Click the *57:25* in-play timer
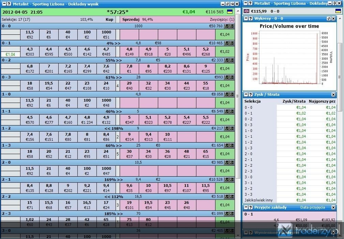This screenshot has width=344, height=239. [118, 12]
